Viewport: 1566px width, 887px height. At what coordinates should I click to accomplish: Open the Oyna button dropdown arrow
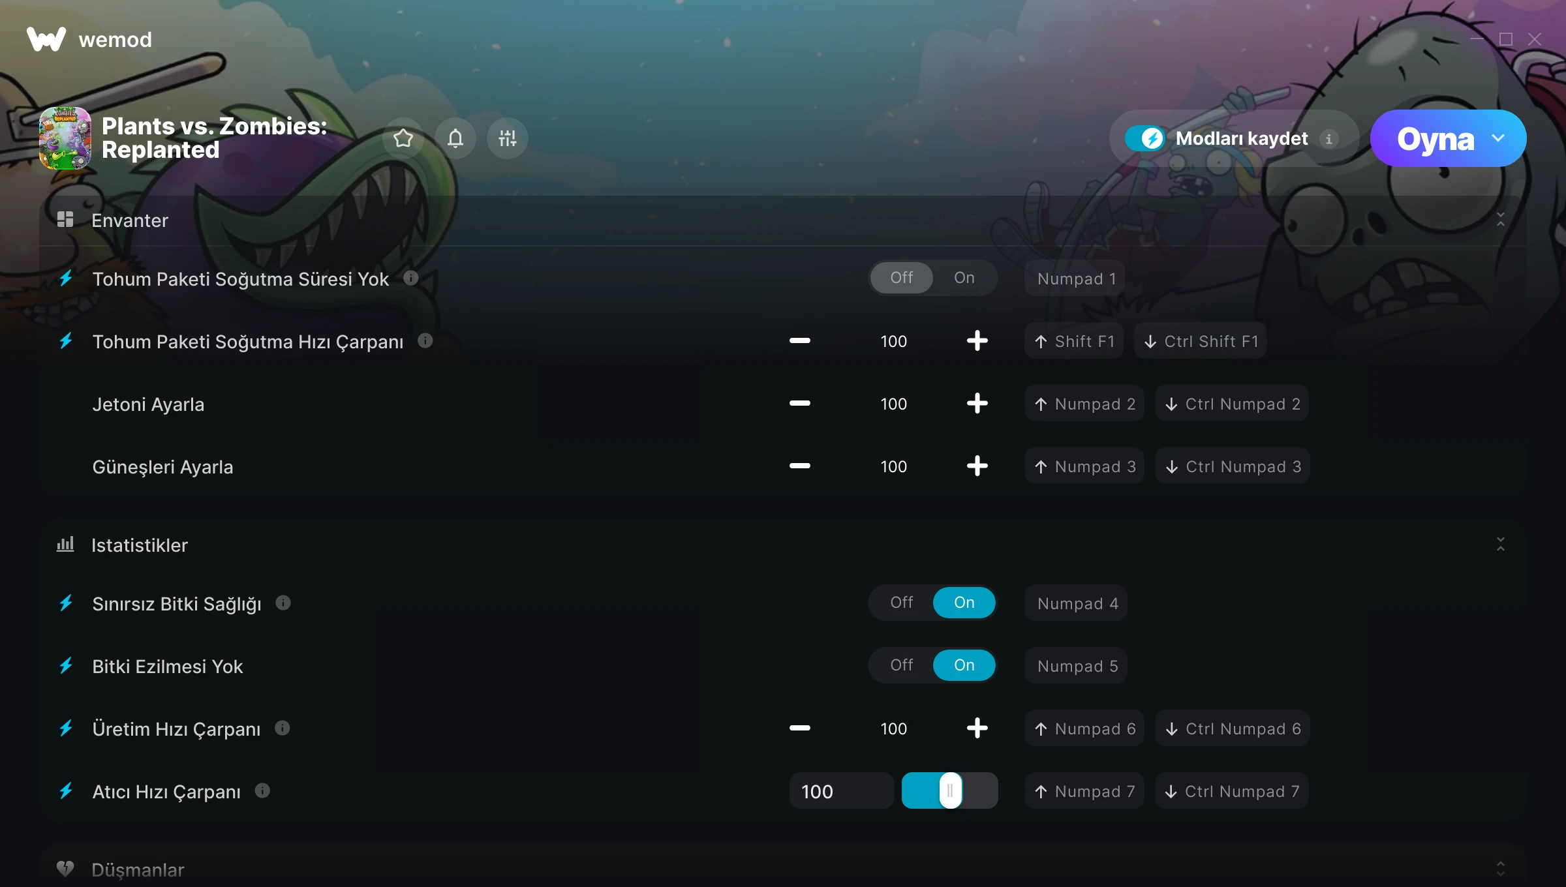1498,138
